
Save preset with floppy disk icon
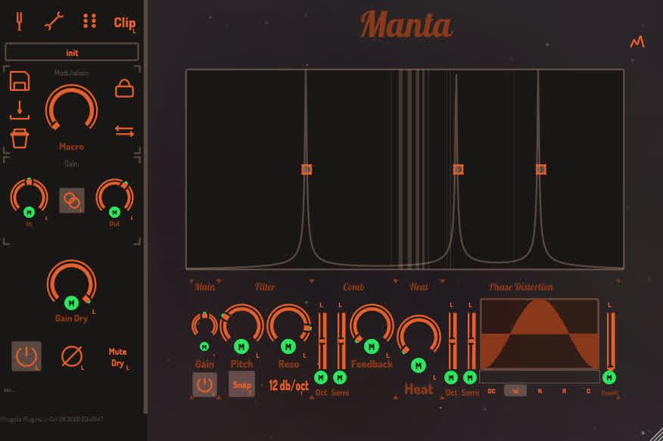click(x=20, y=81)
